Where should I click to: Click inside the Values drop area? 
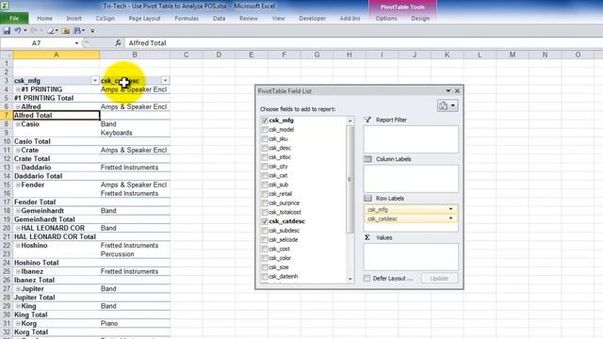click(411, 257)
